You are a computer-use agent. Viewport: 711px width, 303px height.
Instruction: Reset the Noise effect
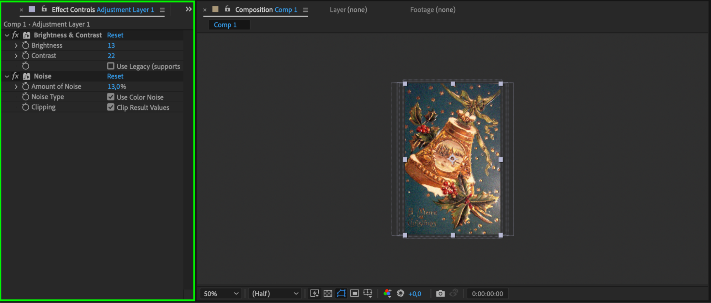pyautogui.click(x=115, y=76)
